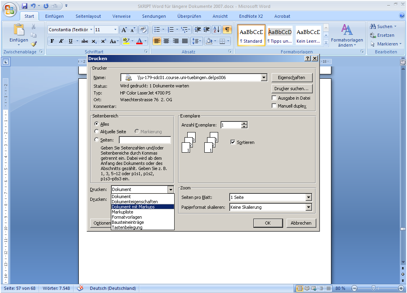Screen dimensions: 407x293
Task: Click the Paste (Einfügen) clipboard icon
Action: [19, 30]
